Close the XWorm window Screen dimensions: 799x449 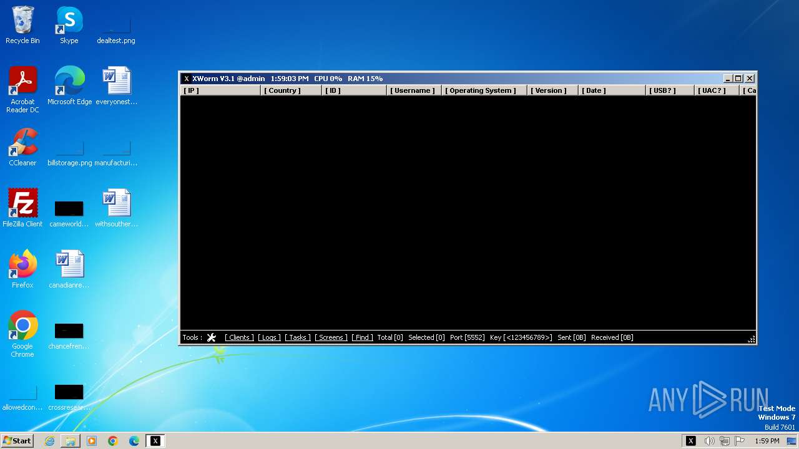coord(750,79)
